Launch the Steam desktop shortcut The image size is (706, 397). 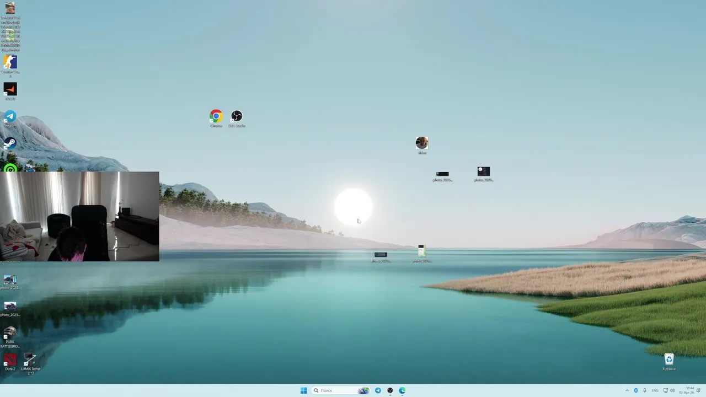pos(10,145)
